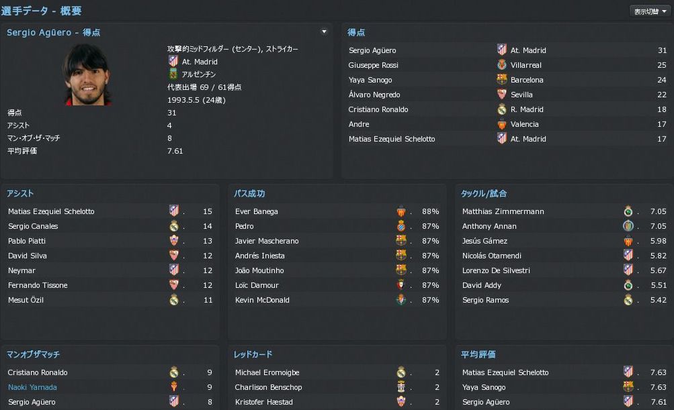Open the Matias Ezequiel Schelotto row in アシスト
The width and height of the screenshot is (674, 410).
click(x=51, y=211)
